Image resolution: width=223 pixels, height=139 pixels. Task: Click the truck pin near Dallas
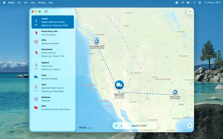point(175,92)
